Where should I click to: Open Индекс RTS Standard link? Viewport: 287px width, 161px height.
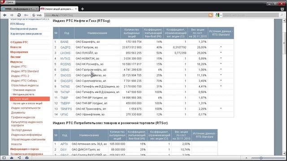coord(25,72)
